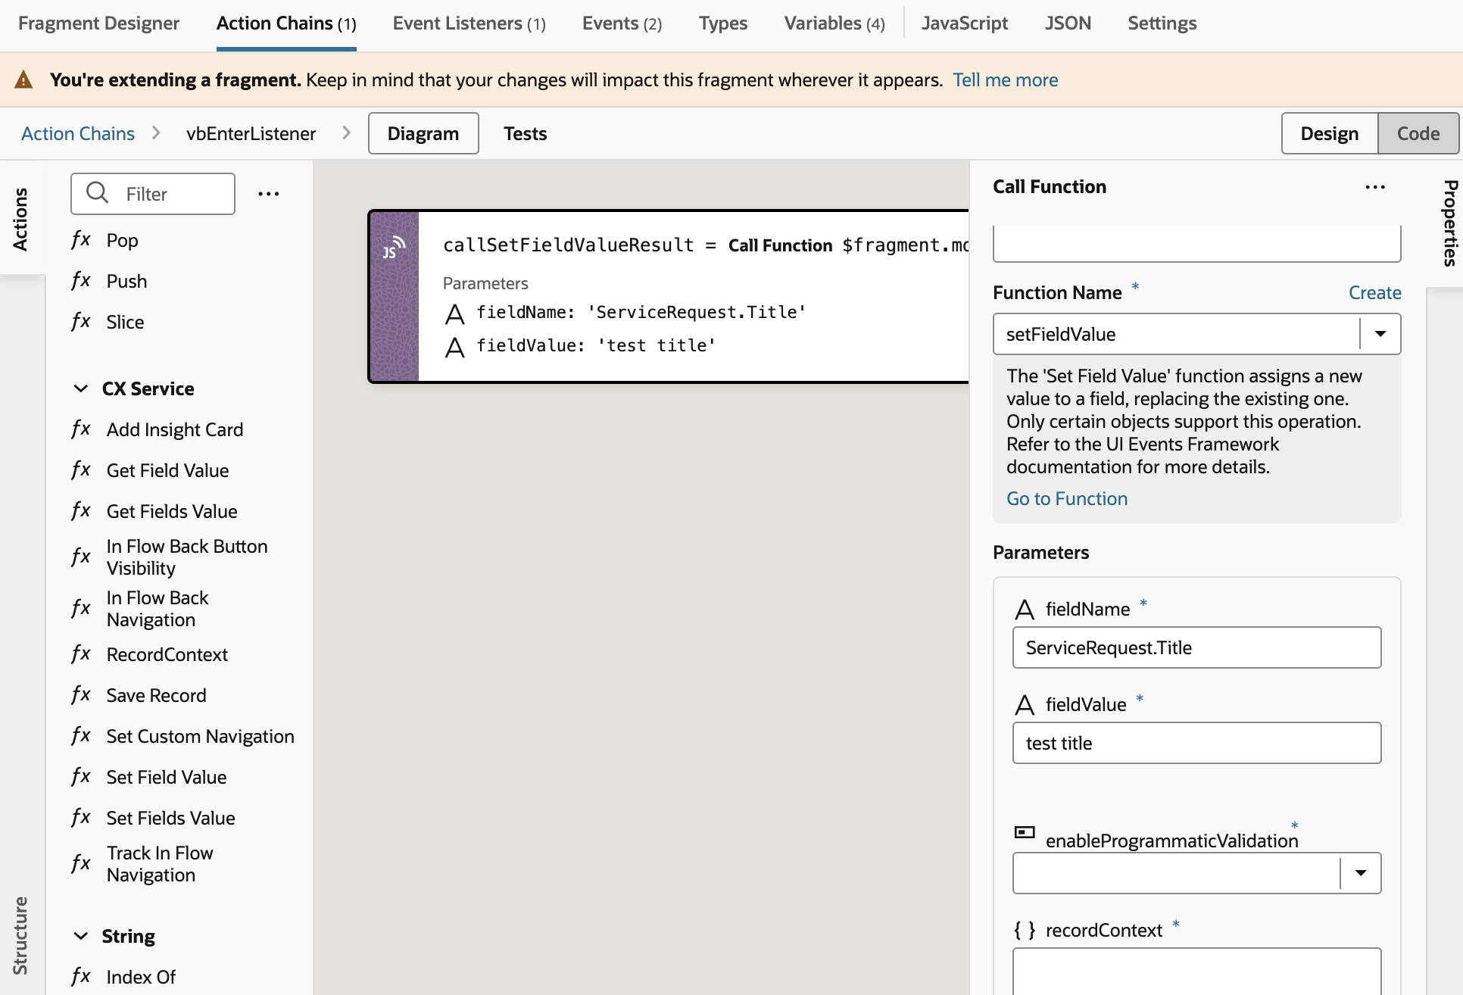This screenshot has height=995, width=1463.
Task: Open the Function Name dropdown arrow
Action: [x=1380, y=334]
